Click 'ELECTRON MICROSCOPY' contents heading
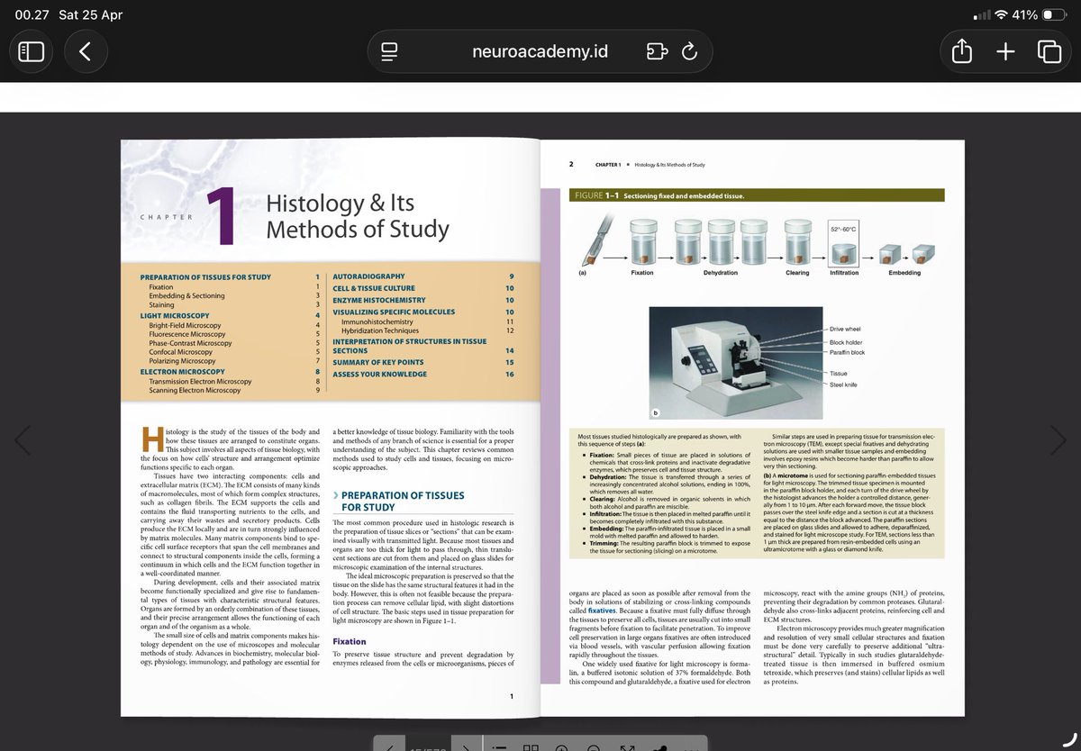 183,371
